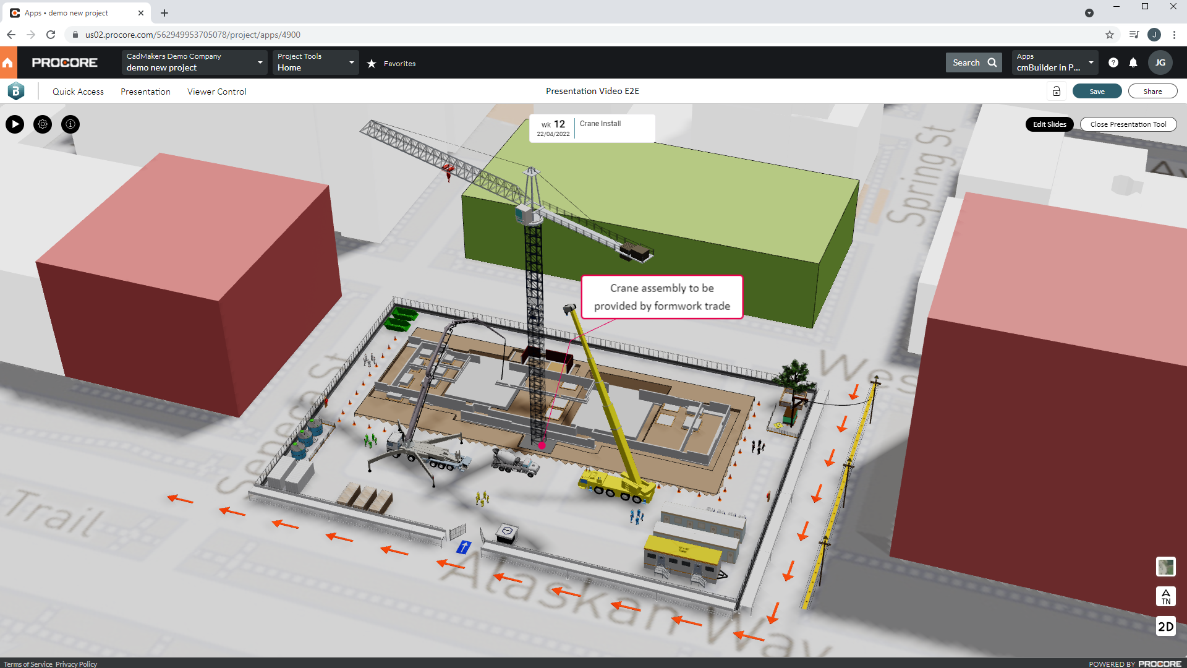Click the cmBuilder B logo icon
The height and width of the screenshot is (668, 1187).
coord(16,92)
